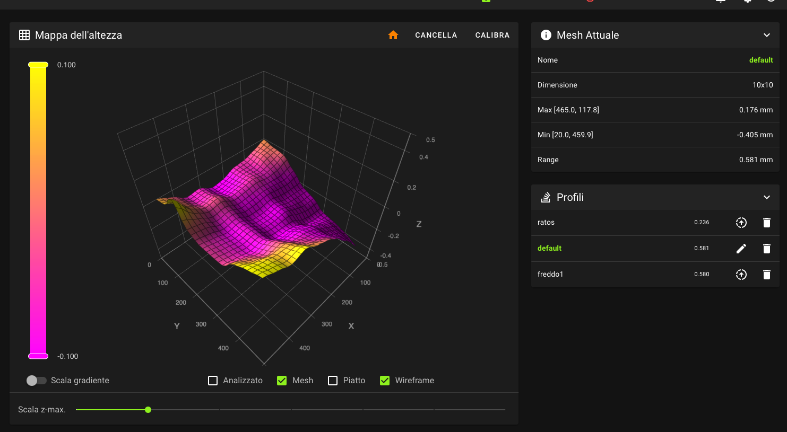Click the info icon in Mesh Attuale
The height and width of the screenshot is (432, 787).
tap(546, 35)
